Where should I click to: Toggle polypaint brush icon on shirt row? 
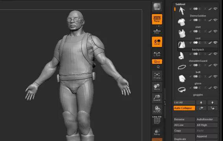pyautogui.click(x=210, y=20)
